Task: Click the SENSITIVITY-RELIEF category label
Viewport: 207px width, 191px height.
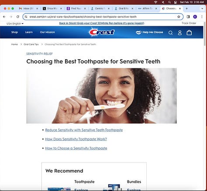Action: [39, 54]
